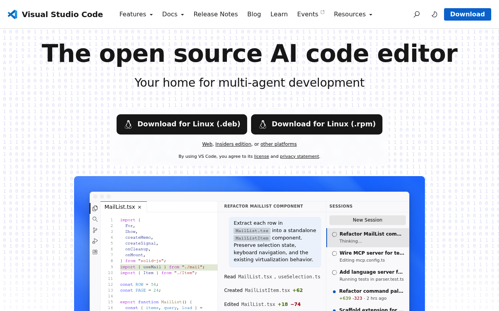Screen dimensions: 499x311
Task: Select the Add language server session
Action: click(x=368, y=276)
